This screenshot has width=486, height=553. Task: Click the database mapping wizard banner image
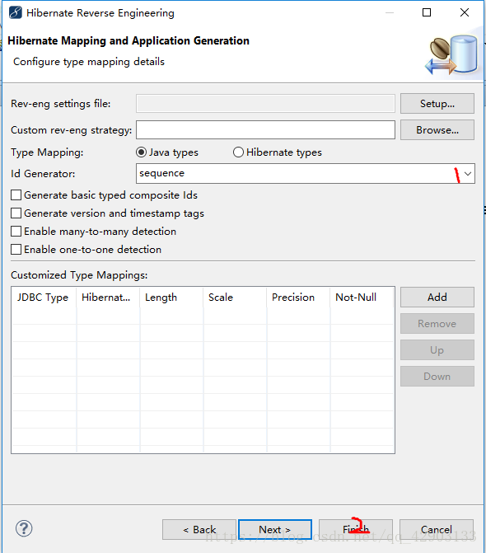[x=452, y=54]
